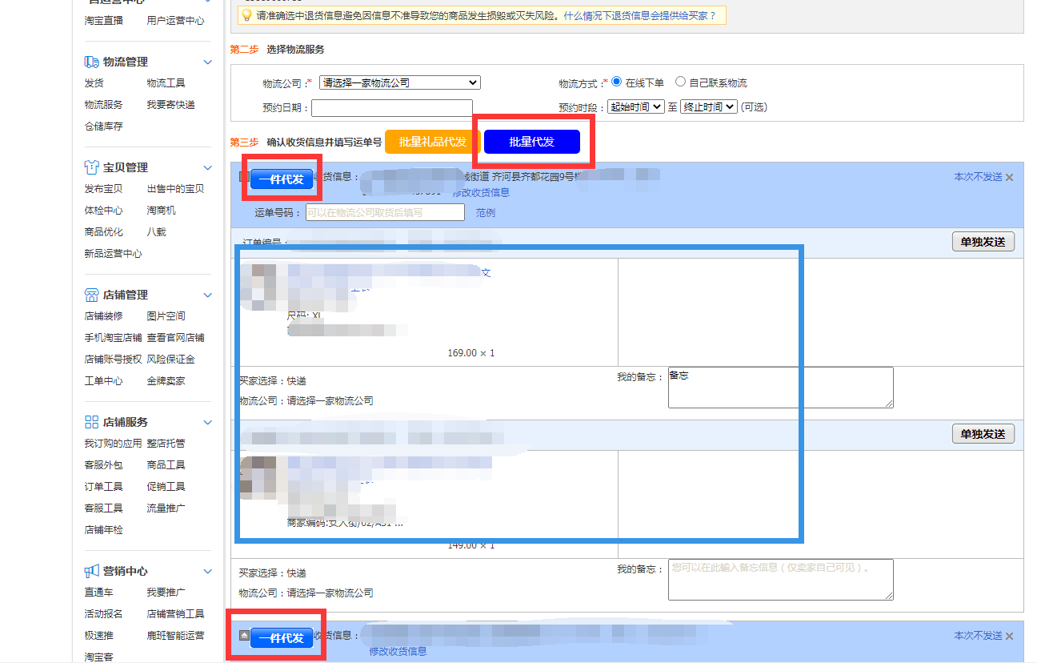The width and height of the screenshot is (1037, 667).
Task: Open 店铺装修 in the sidebar menu
Action: coord(103,316)
